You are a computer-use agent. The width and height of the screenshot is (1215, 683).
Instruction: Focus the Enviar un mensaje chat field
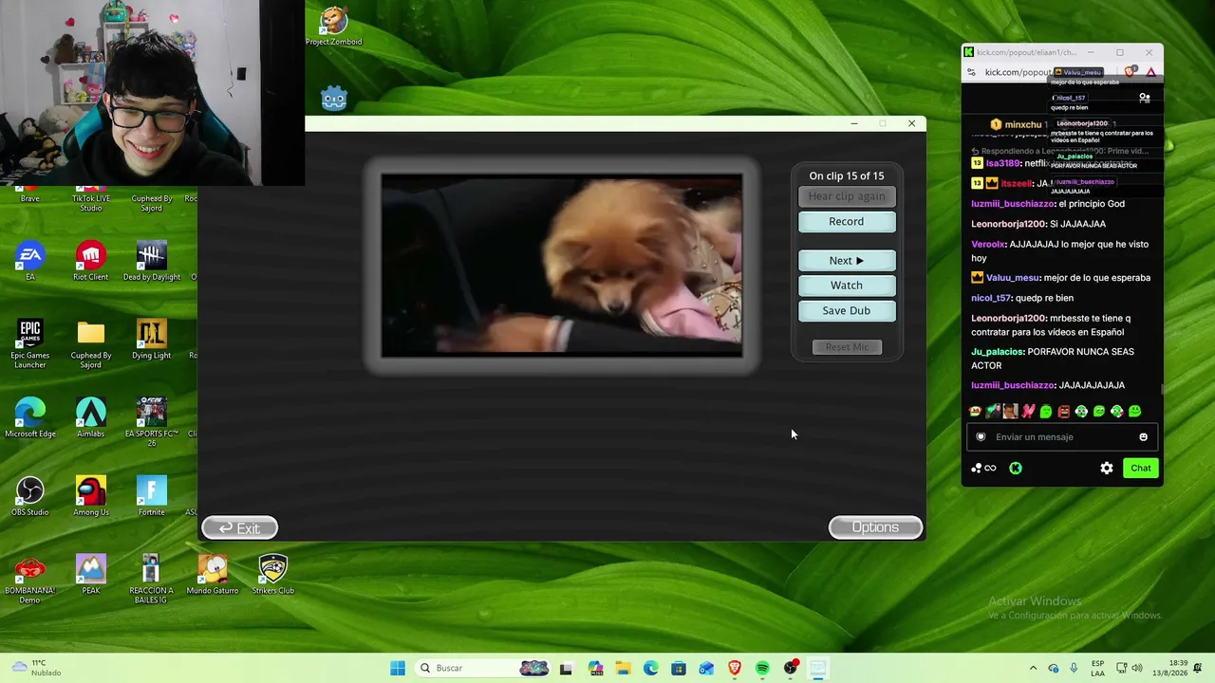[x=1061, y=437]
